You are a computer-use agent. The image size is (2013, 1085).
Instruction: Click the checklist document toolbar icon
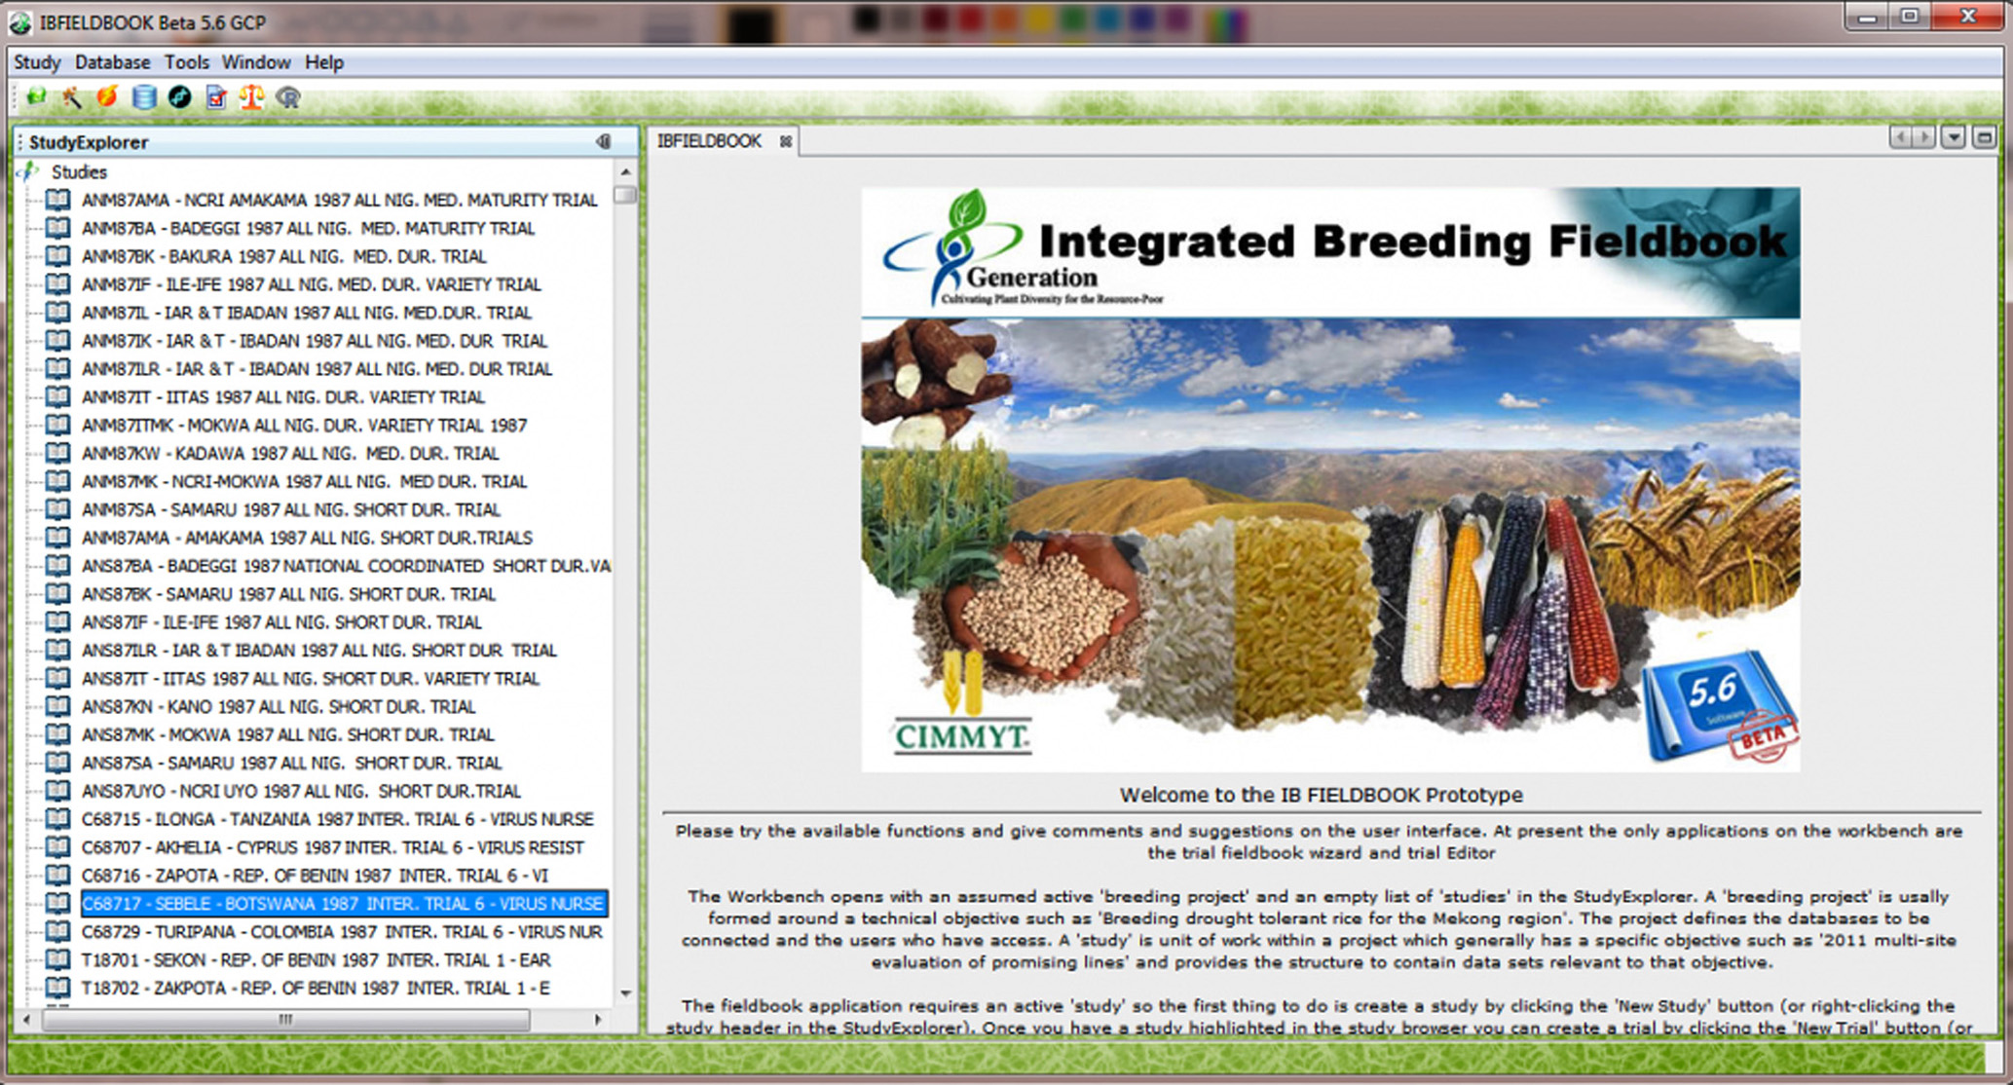(x=216, y=96)
